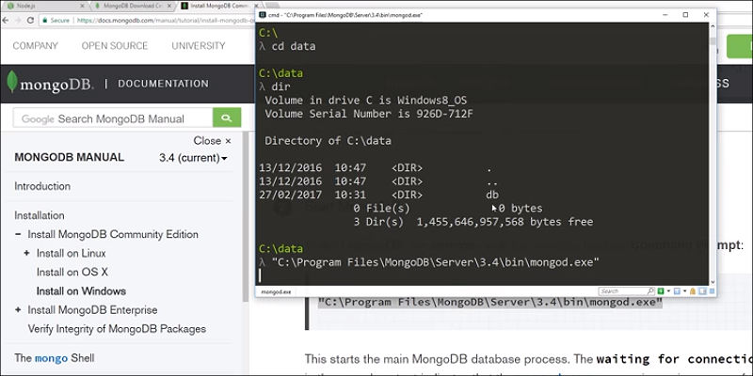Open the UNIVERSITY menu
753x376 pixels.
[199, 45]
